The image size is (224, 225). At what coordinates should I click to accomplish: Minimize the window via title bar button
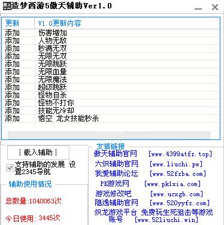click(198, 8)
